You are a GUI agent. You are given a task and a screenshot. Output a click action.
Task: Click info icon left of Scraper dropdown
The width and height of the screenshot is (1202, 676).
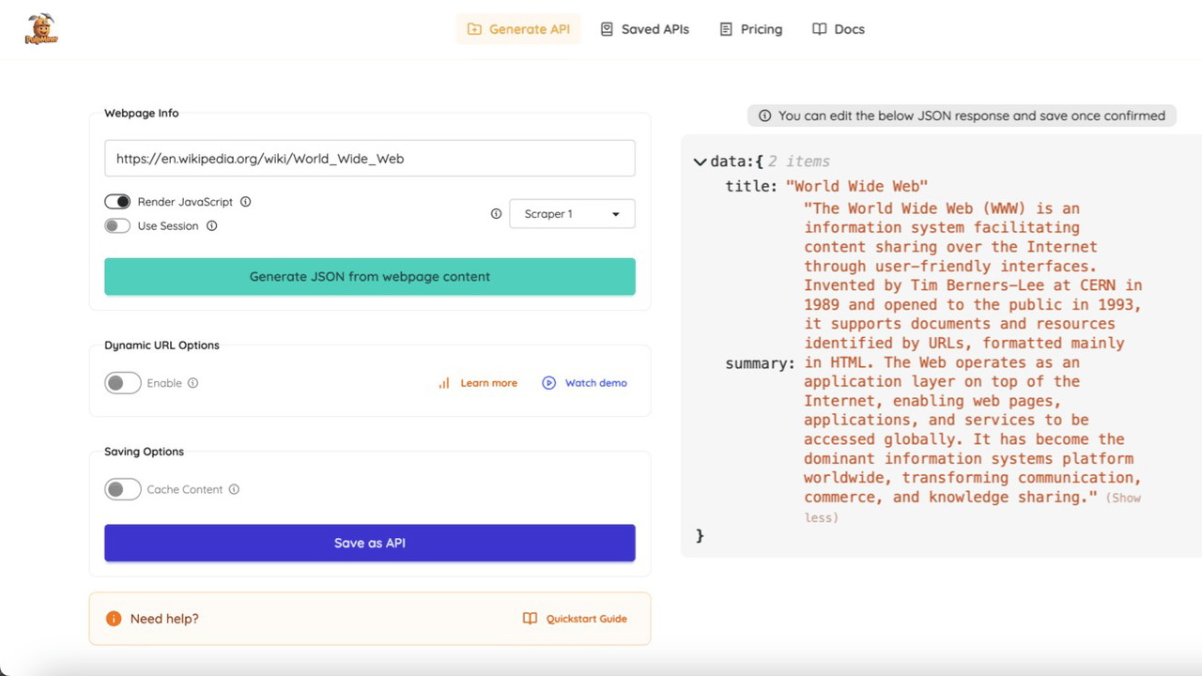coord(496,214)
